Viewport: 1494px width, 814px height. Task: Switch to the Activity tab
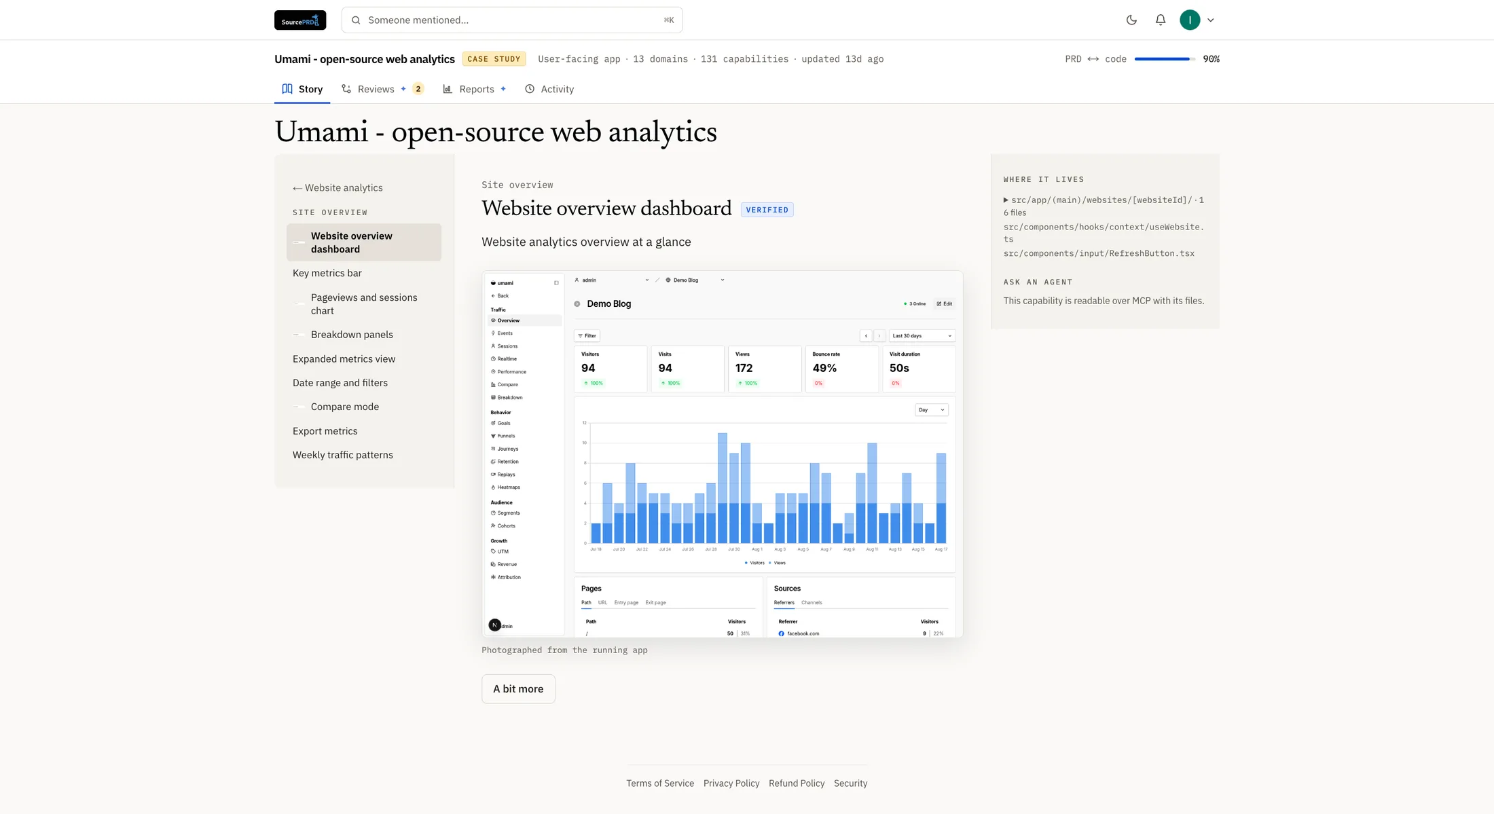point(549,89)
